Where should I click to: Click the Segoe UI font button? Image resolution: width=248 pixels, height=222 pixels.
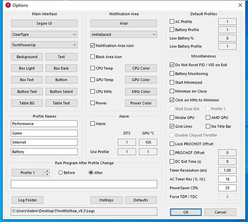coord(44,23)
